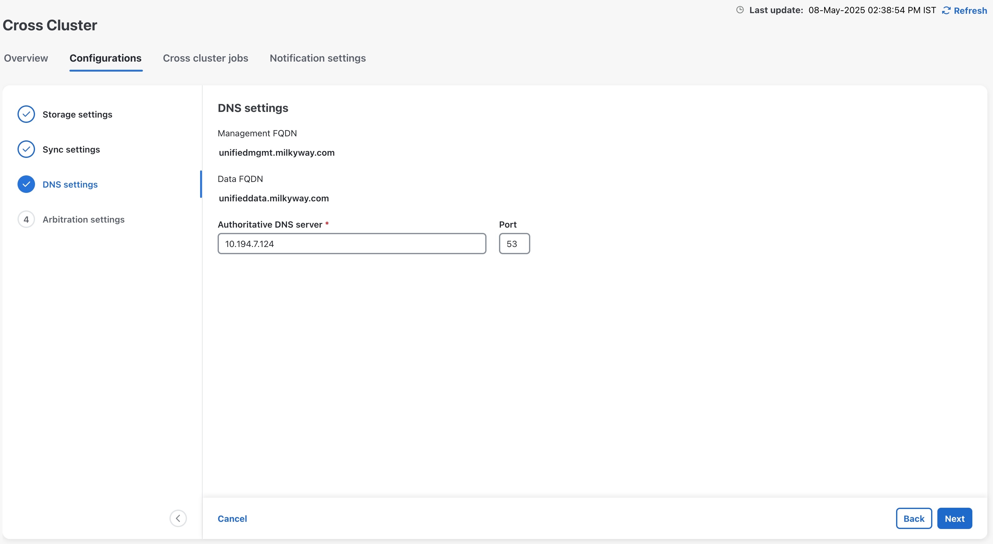Image resolution: width=993 pixels, height=544 pixels.
Task: Open the Notification settings tab
Action: click(x=318, y=58)
